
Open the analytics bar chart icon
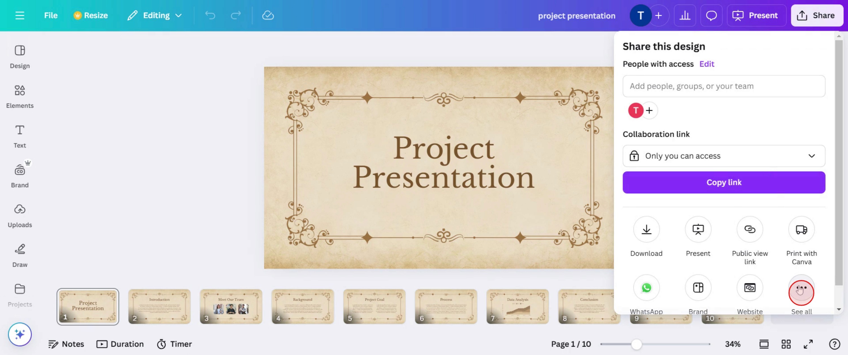coord(685,16)
